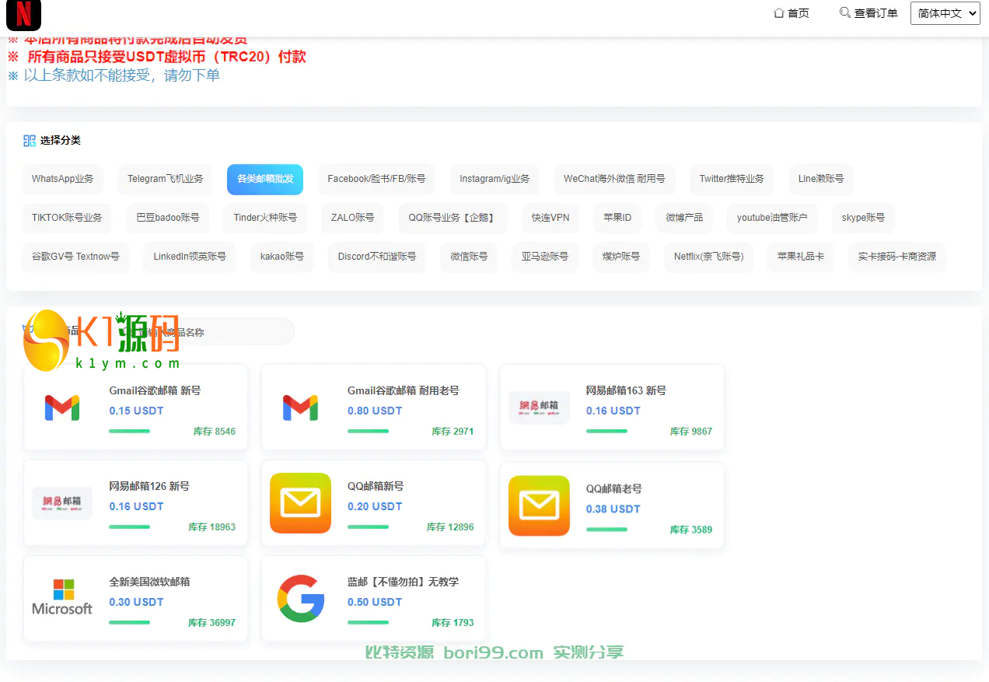Click the 网易邮箱163 product logo
The image size is (989, 682).
click(539, 407)
